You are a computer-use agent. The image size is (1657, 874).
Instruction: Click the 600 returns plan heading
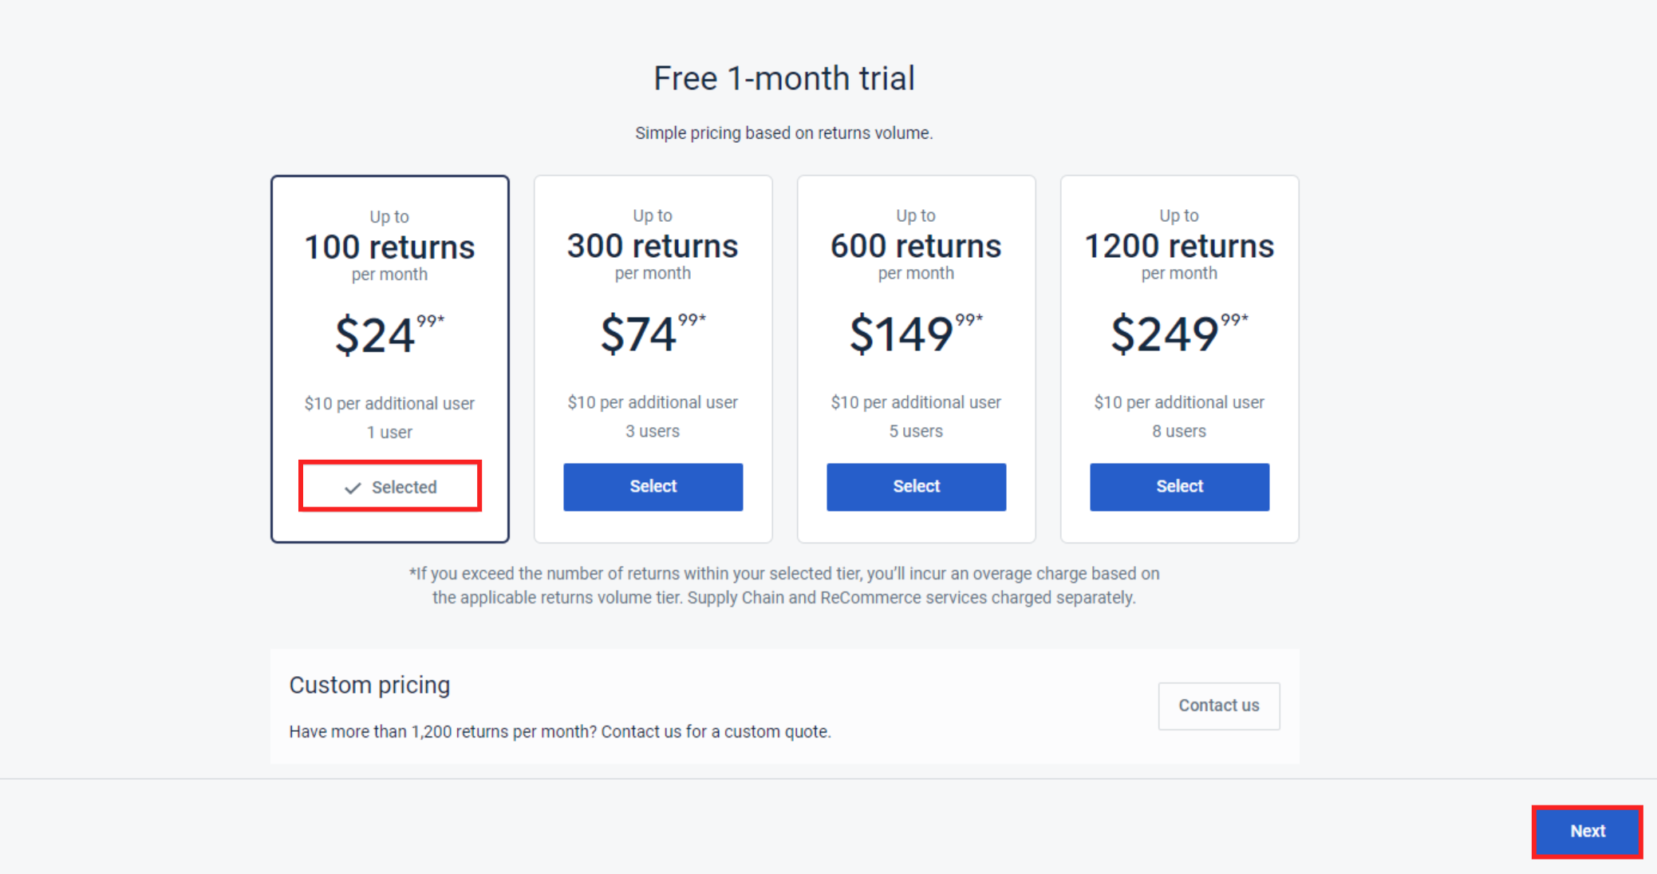click(x=916, y=246)
